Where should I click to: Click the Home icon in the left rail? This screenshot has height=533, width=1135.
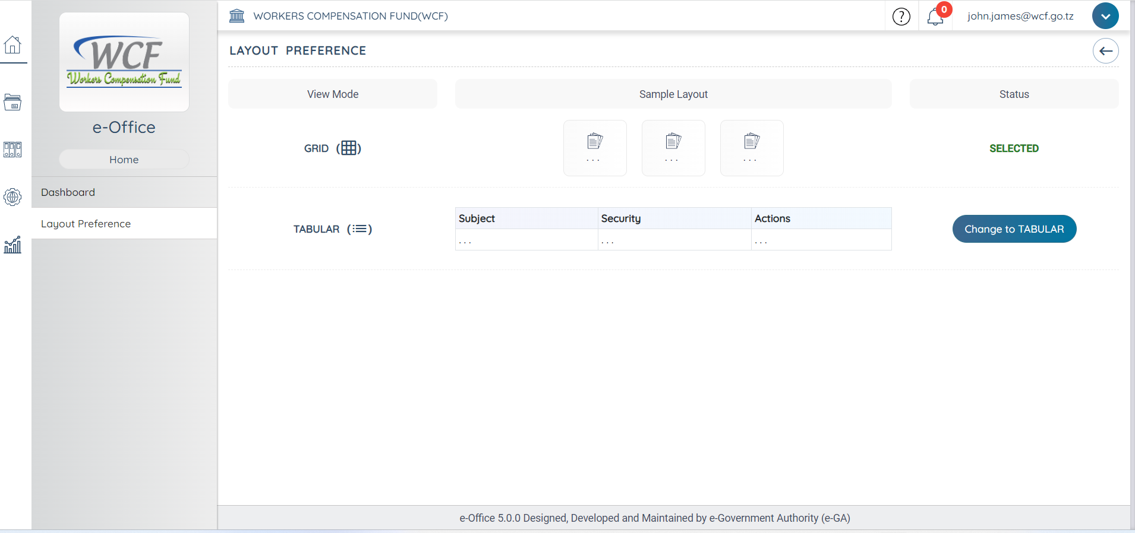coord(12,45)
